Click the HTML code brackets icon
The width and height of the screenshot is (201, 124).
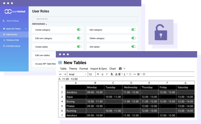[135, 74]
